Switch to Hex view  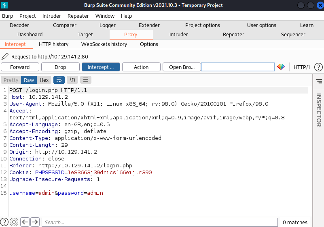44,80
